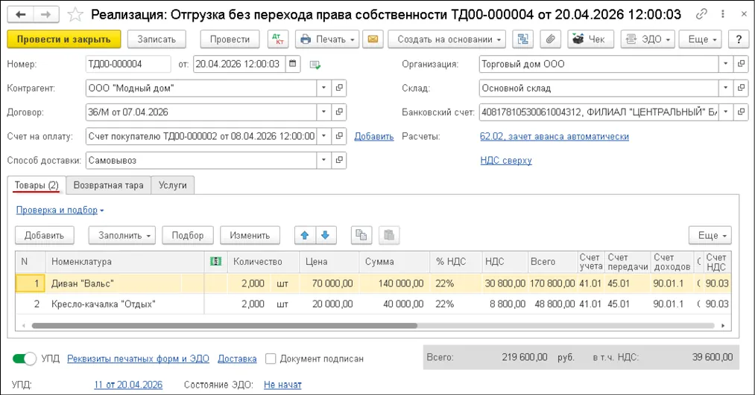Image resolution: width=755 pixels, height=395 pixels.
Task: Open the УПД 11 от 20.04.2026 link
Action: pos(128,385)
